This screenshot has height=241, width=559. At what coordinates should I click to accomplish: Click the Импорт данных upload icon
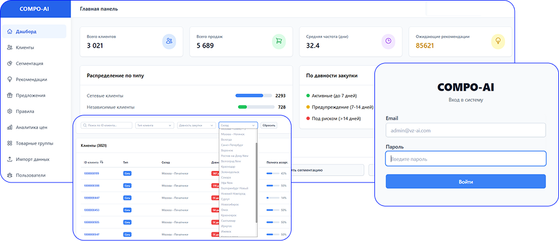pos(10,160)
